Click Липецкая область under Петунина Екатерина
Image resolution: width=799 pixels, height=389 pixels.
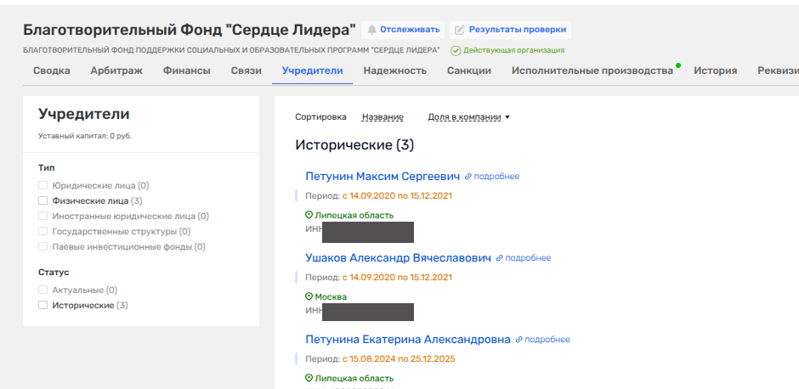(x=354, y=378)
